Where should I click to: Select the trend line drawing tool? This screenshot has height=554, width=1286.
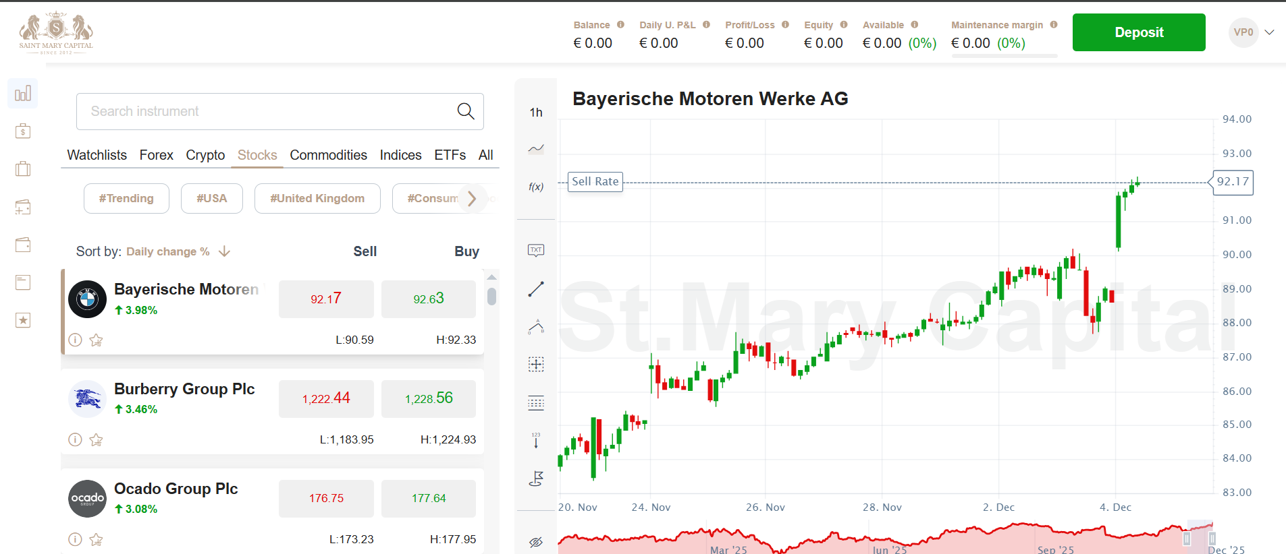pos(536,289)
